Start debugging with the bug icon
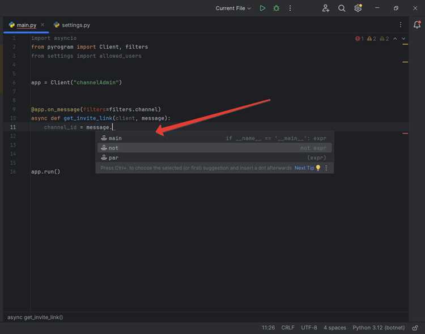Image resolution: width=425 pixels, height=334 pixels. (276, 8)
